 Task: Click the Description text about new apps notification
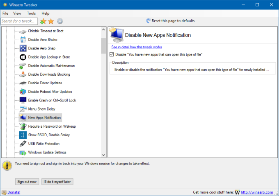[x=192, y=70]
